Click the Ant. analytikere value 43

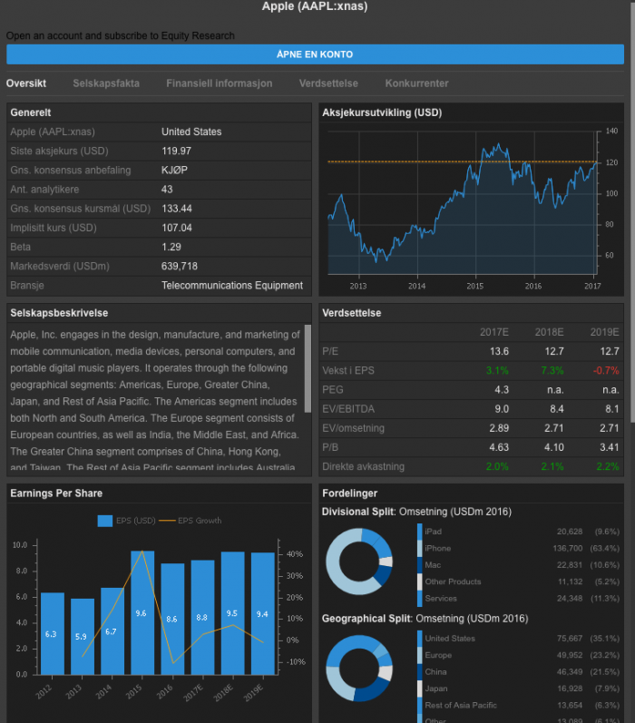tap(167, 190)
